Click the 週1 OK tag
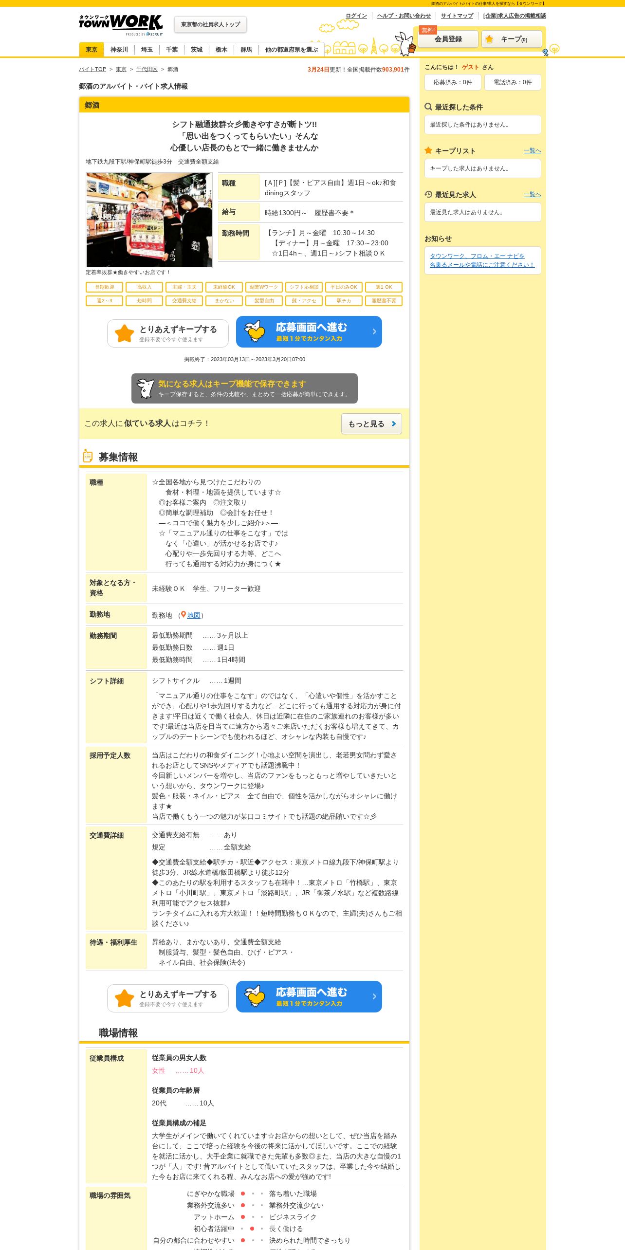The height and width of the screenshot is (1250, 625). (384, 287)
